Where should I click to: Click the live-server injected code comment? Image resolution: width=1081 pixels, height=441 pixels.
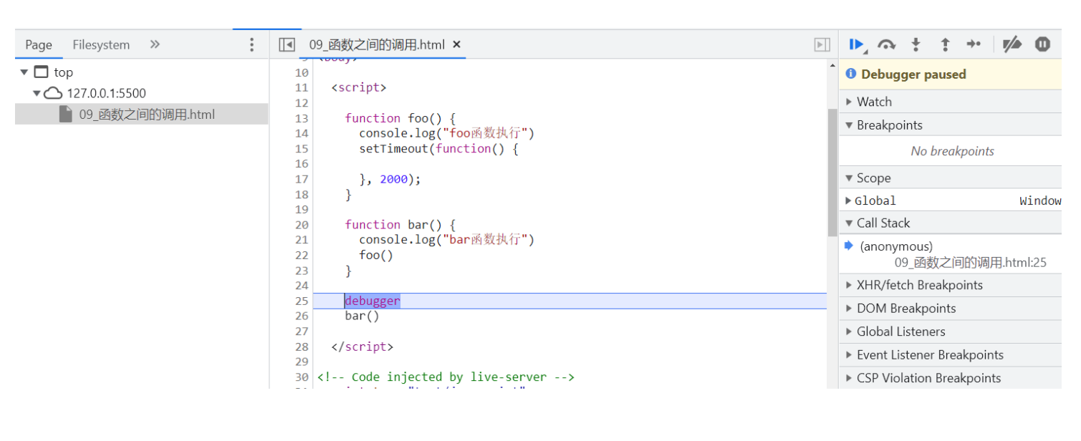446,377
